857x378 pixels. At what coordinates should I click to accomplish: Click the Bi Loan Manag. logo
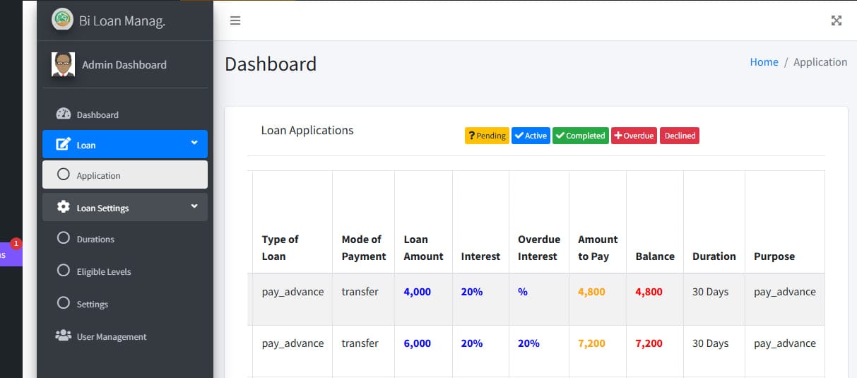(62, 20)
